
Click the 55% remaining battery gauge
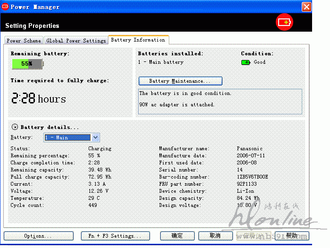tap(27, 64)
